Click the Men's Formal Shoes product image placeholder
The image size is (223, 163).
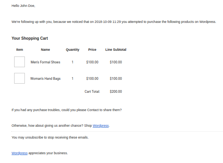(x=20, y=62)
